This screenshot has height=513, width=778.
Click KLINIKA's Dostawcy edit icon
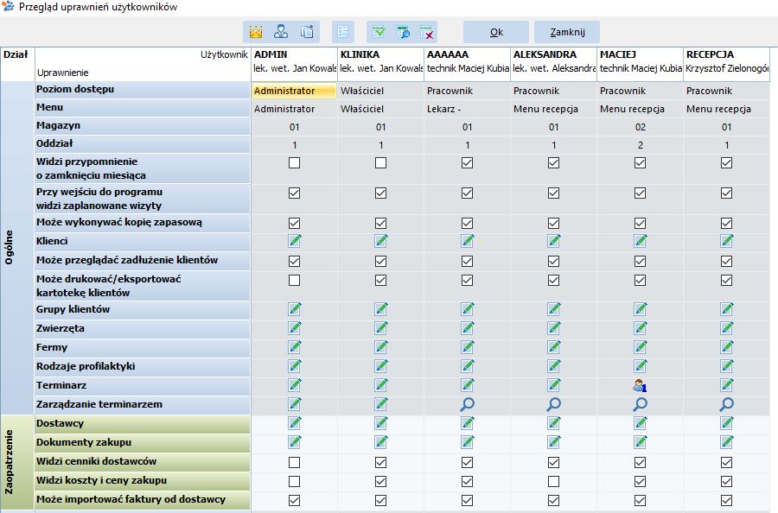tap(381, 423)
